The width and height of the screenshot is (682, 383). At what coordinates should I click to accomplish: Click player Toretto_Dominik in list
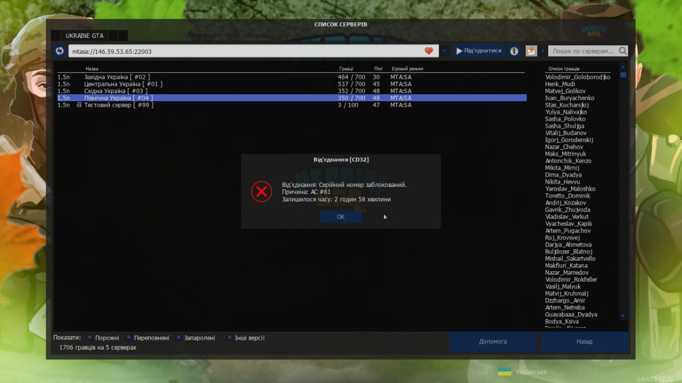click(567, 196)
